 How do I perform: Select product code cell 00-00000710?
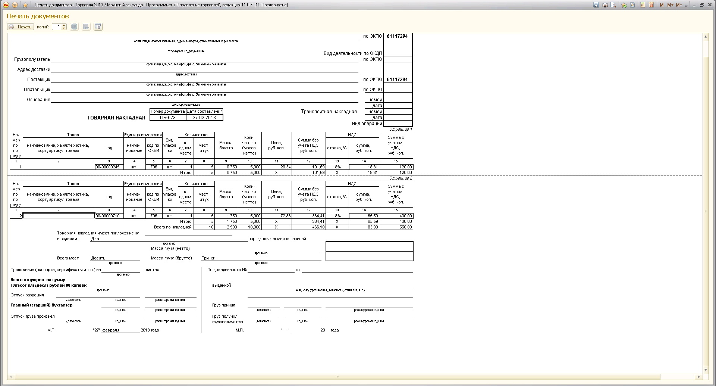tap(109, 216)
